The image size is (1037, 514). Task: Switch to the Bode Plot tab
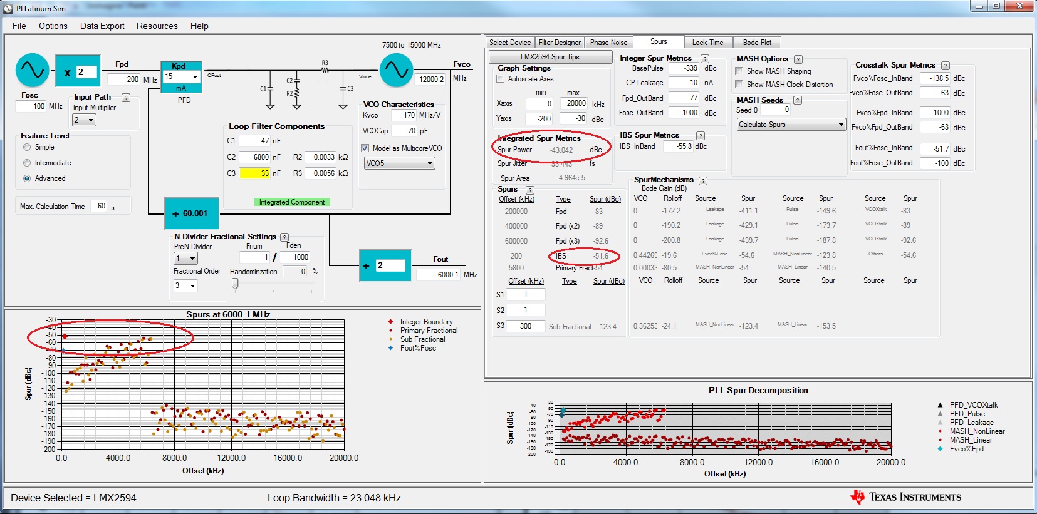click(757, 43)
